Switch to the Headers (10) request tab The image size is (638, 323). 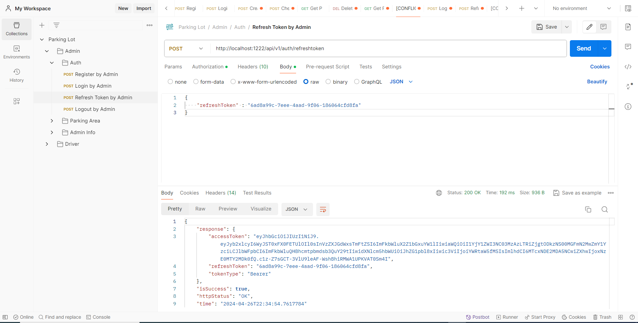tap(253, 67)
